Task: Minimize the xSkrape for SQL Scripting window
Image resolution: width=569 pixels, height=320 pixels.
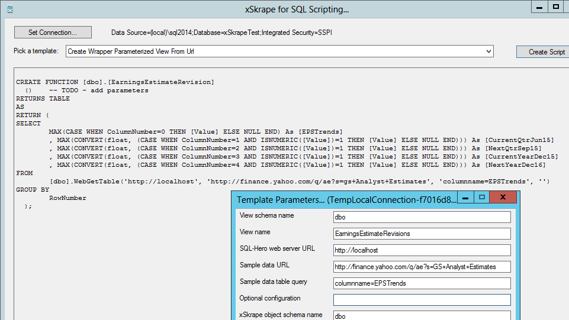Action: click(x=539, y=7)
